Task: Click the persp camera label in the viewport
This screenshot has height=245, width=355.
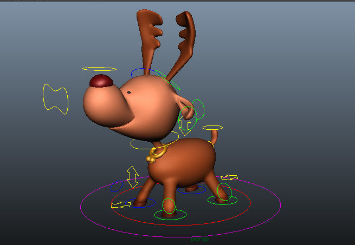Action: 199,239
